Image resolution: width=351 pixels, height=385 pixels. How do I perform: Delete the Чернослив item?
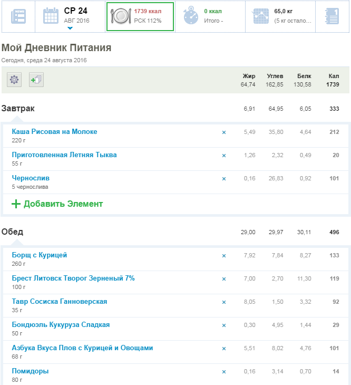(224, 179)
